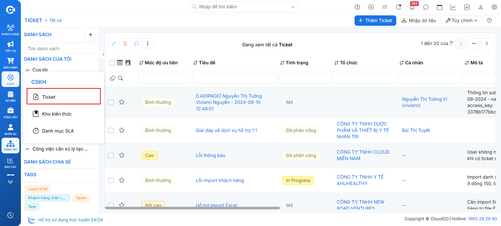
Task: Tick checkbox for Lỗi thông báo ticket
Action: 111,155
